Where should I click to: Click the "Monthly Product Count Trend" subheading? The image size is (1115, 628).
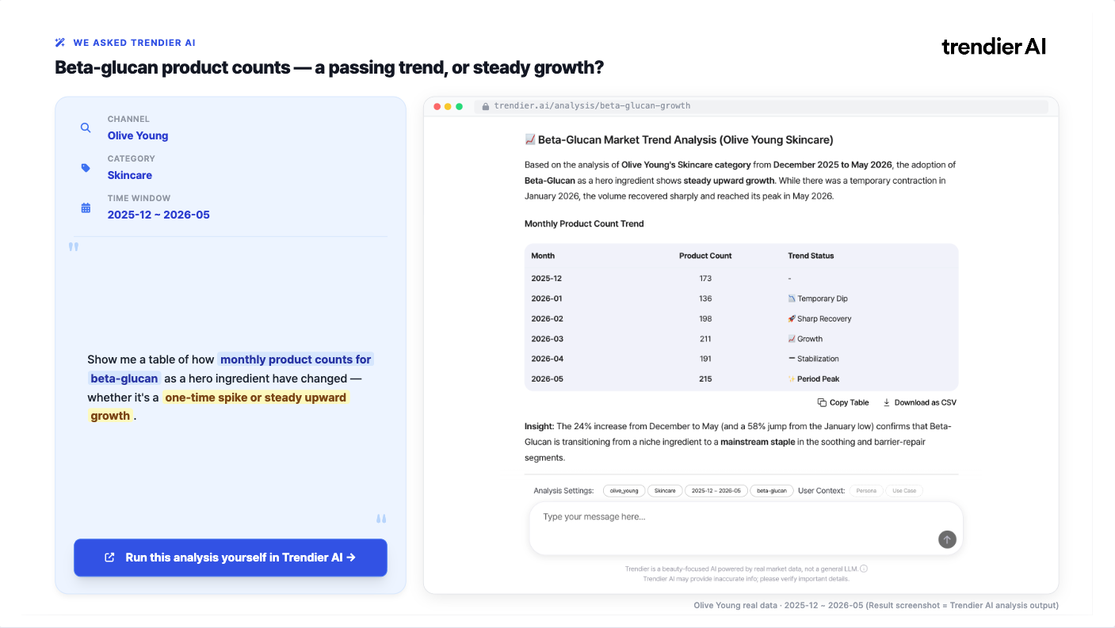584,224
